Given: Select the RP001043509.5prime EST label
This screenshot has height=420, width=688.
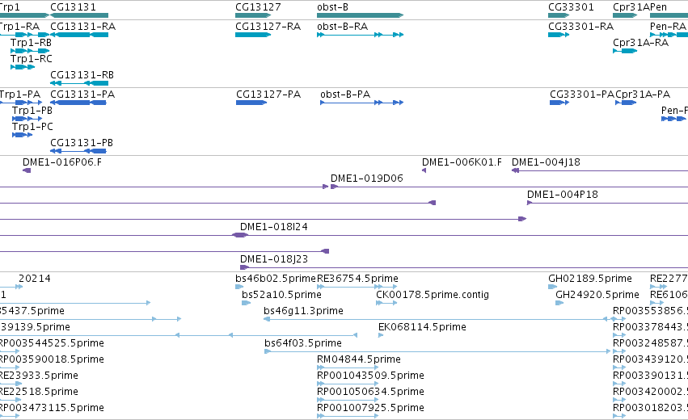Looking at the screenshot, I should [370, 376].
